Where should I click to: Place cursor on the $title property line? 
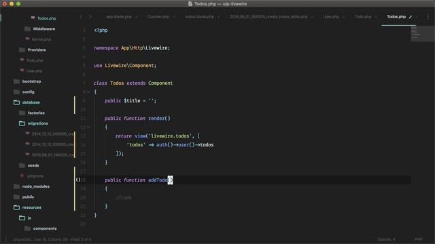[130, 101]
